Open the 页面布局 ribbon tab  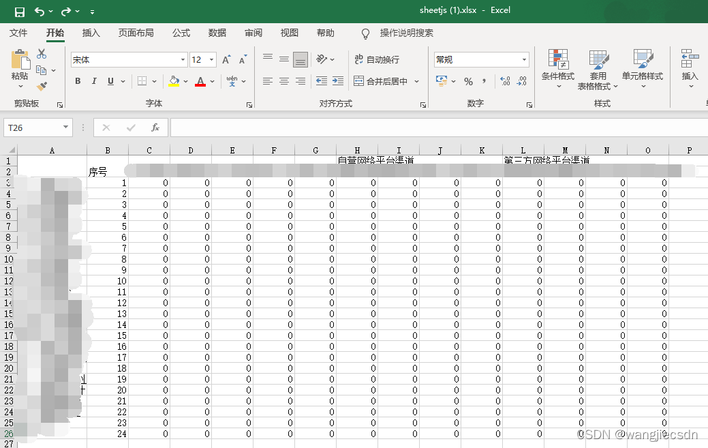(x=136, y=33)
